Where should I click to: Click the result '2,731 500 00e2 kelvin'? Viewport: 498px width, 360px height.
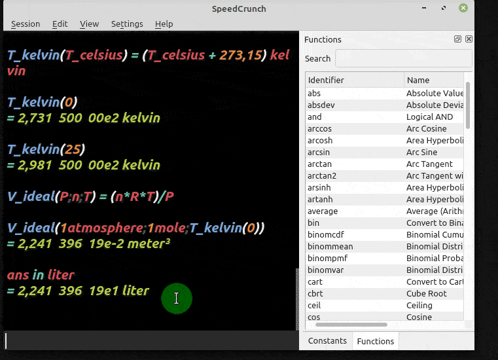click(x=84, y=118)
